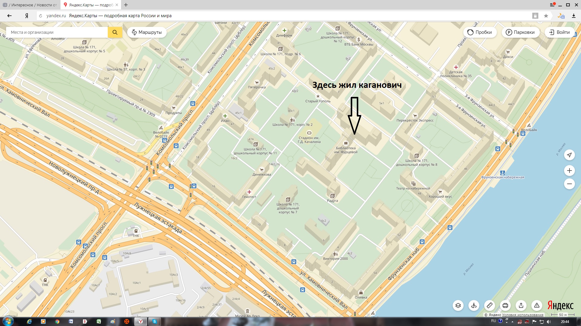Share this map via the share icon

[x=521, y=305]
